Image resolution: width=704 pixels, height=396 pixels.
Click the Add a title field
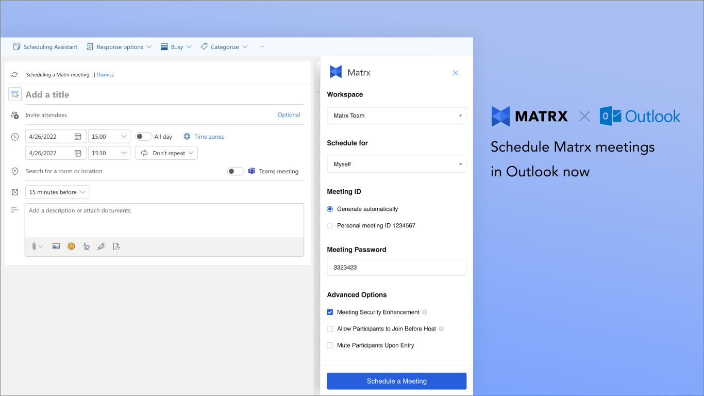click(164, 95)
